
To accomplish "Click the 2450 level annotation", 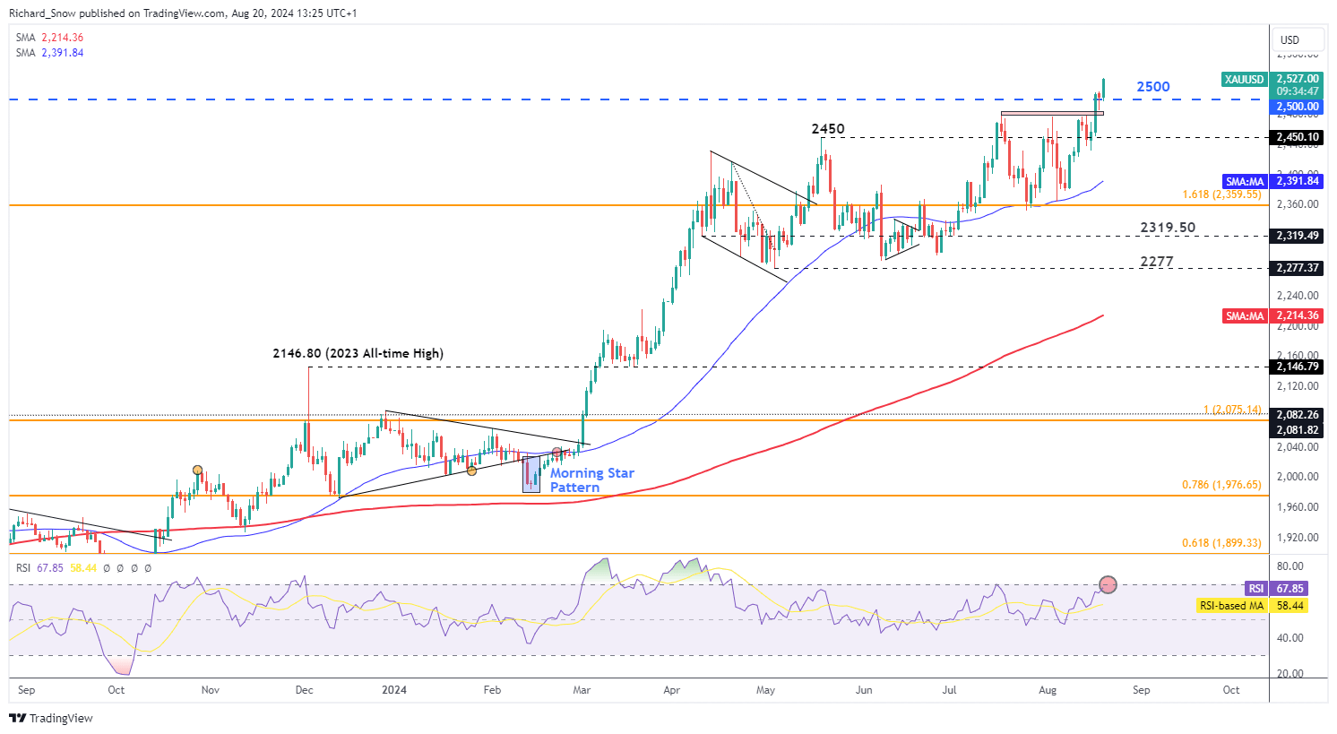I will (x=828, y=129).
